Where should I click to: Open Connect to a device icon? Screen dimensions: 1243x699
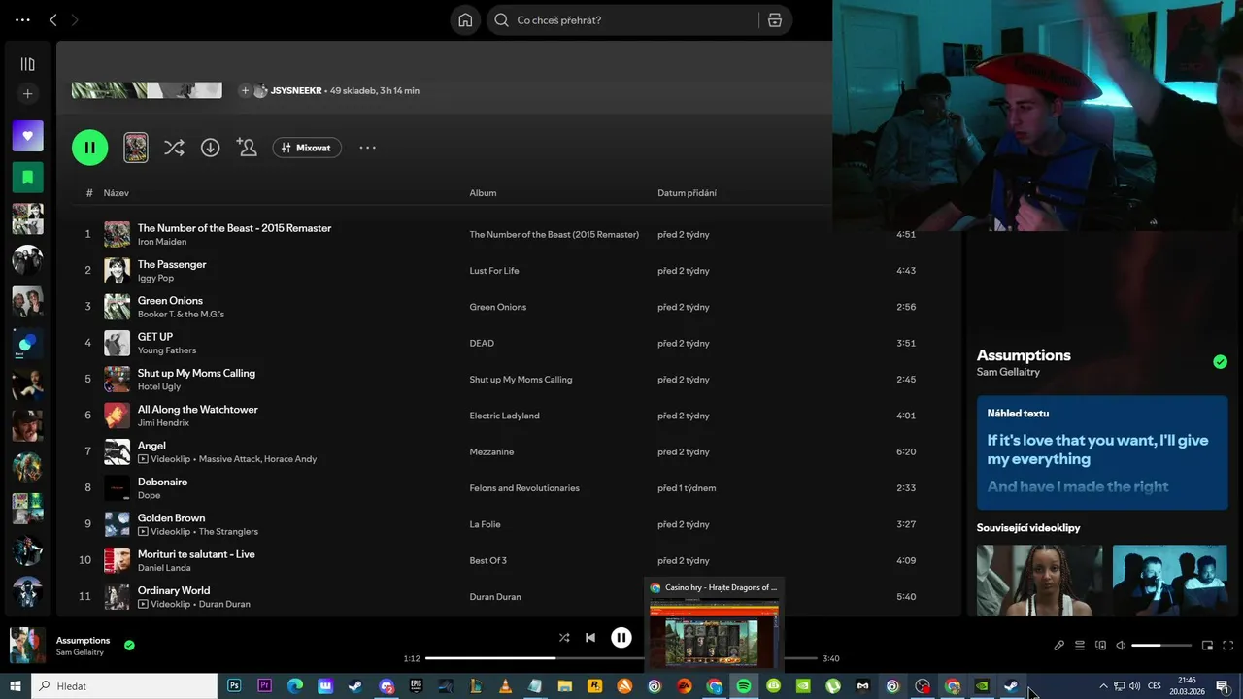point(1100,646)
